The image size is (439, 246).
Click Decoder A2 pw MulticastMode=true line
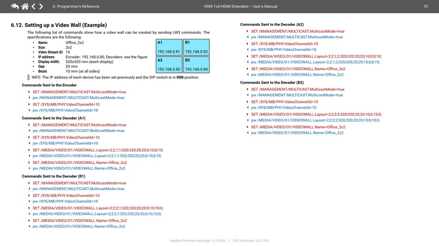(297, 37)
